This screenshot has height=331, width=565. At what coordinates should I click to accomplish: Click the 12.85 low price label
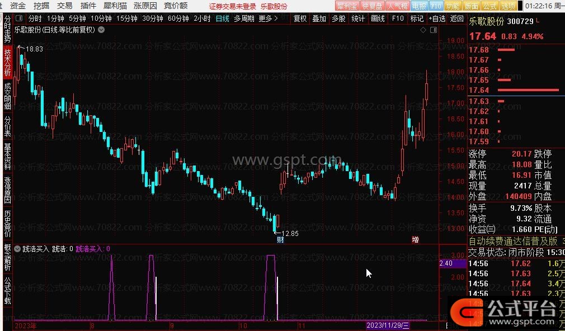pyautogui.click(x=290, y=233)
